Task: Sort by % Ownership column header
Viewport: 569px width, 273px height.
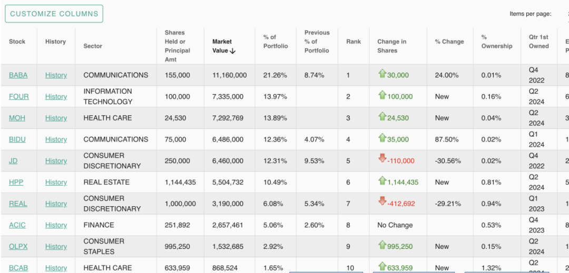Action: click(x=497, y=42)
